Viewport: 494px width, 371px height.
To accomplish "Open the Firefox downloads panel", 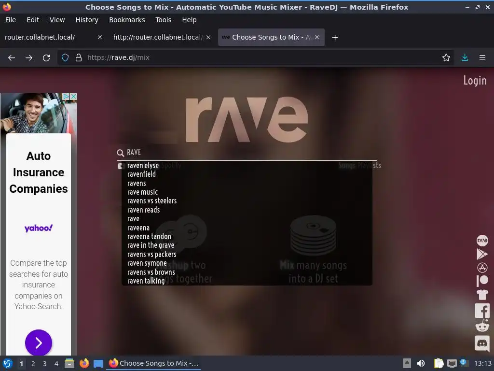I will 465,58.
